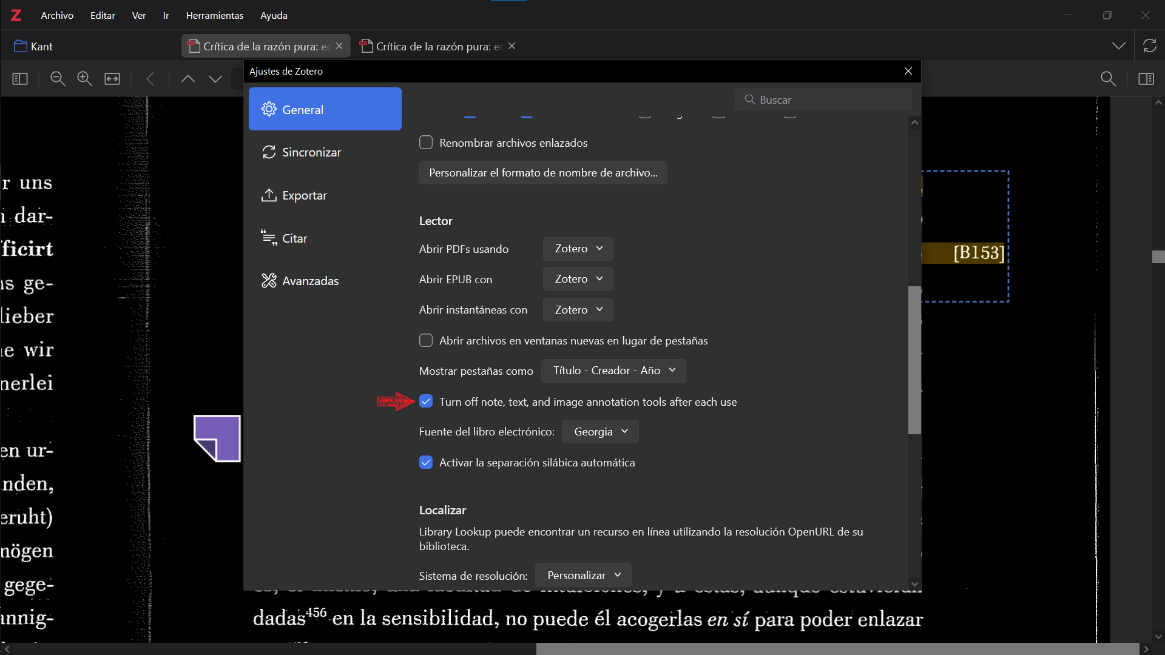Check Renombrar archivos enlazados checkbox
Image resolution: width=1165 pixels, height=655 pixels.
pos(426,143)
